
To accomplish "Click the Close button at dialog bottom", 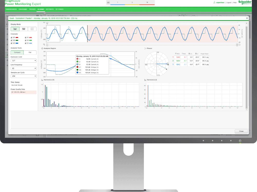I will (x=241, y=131).
